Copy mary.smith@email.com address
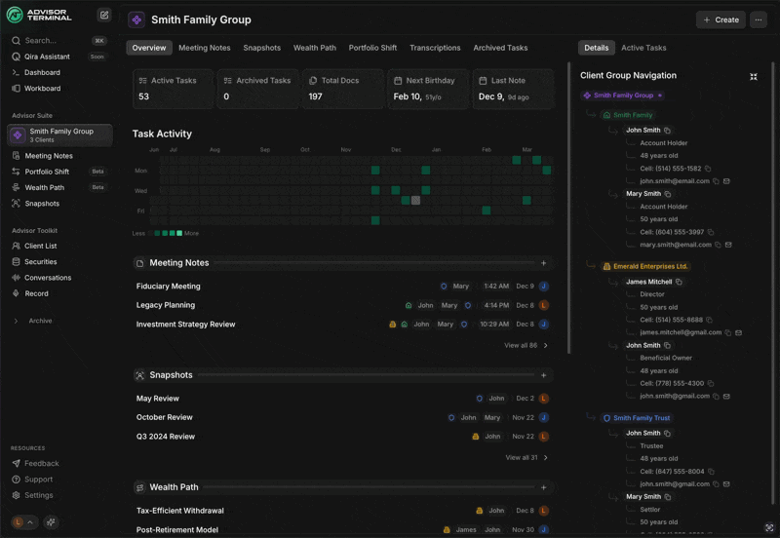Image resolution: width=780 pixels, height=538 pixels. tap(718, 245)
